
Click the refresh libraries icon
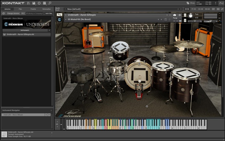point(4,13)
